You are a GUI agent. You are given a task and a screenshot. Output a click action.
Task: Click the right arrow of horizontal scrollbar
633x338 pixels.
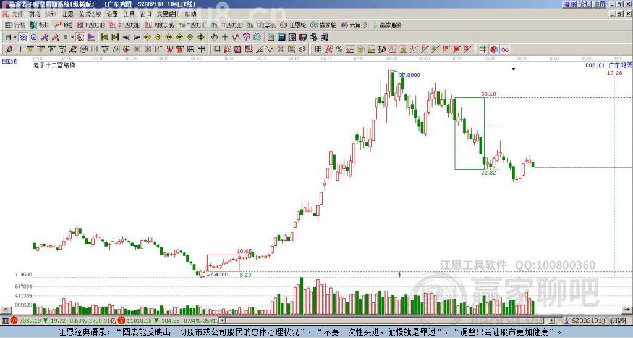pos(552,321)
